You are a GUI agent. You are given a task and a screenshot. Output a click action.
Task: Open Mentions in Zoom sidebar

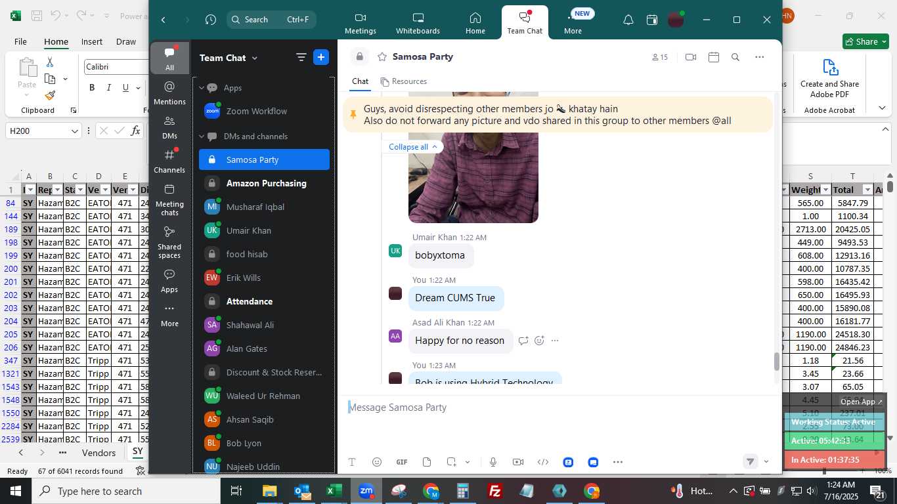(x=169, y=93)
